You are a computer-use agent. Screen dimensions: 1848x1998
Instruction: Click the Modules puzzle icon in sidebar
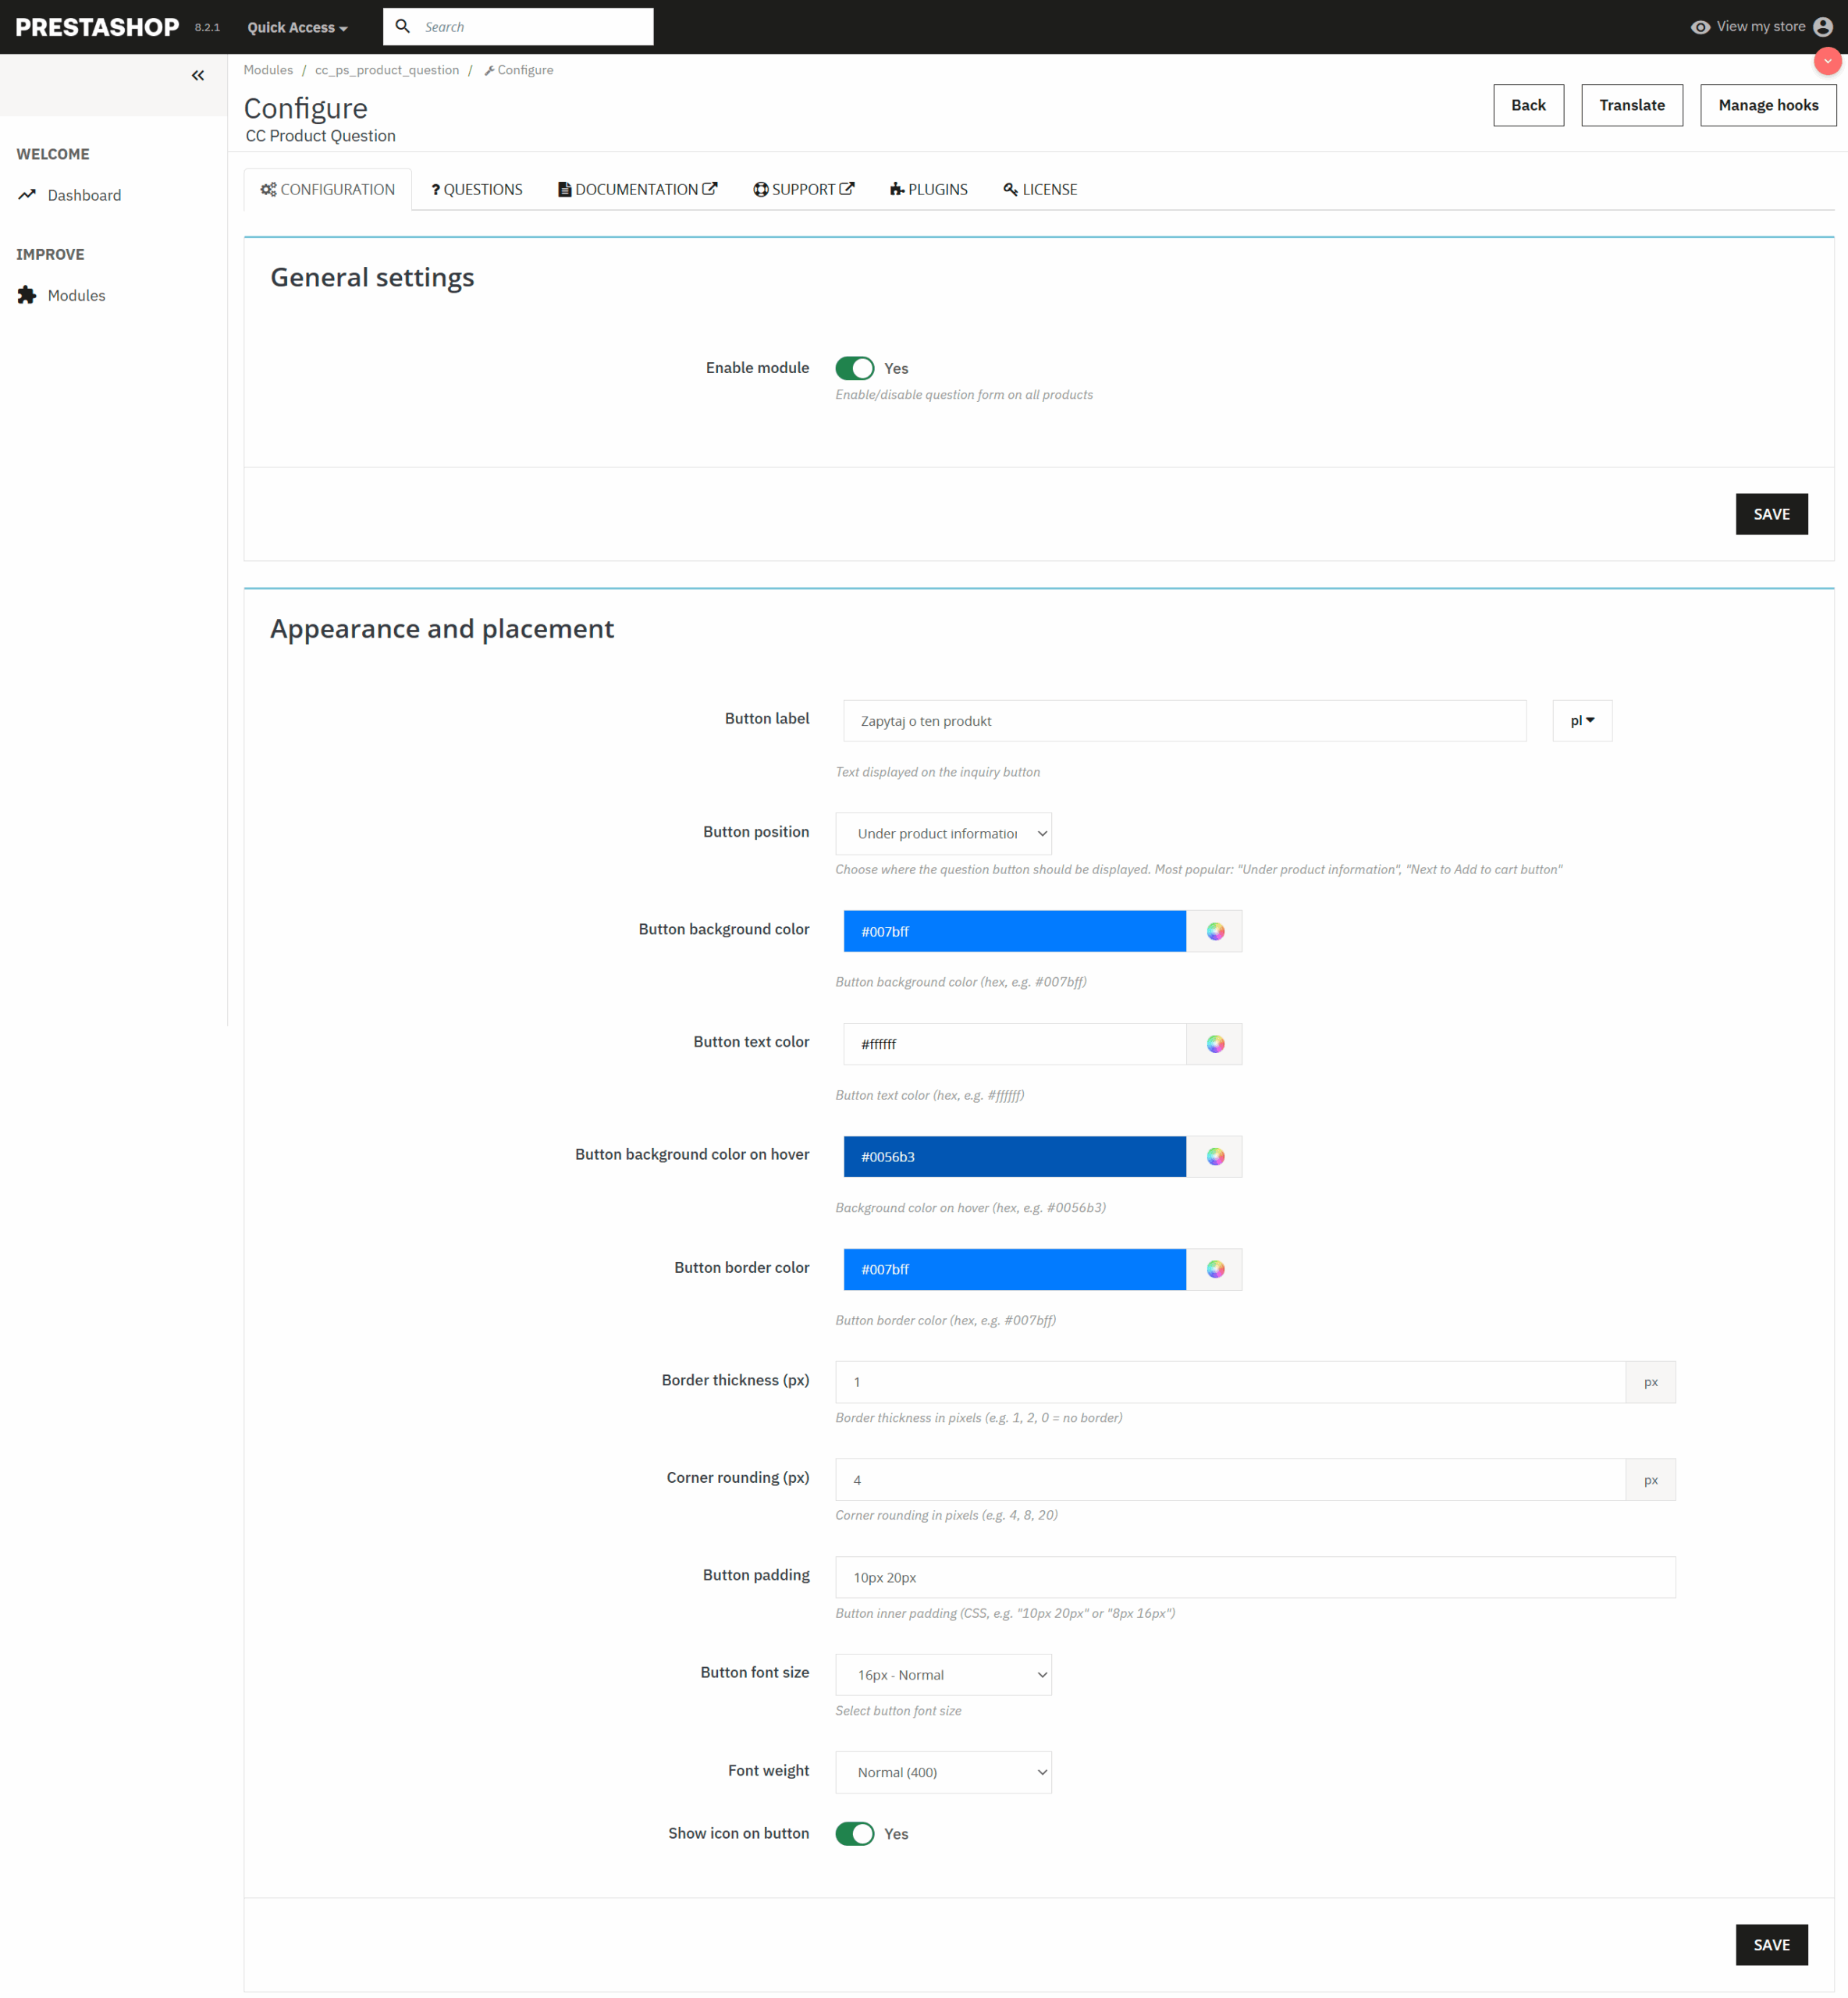pyautogui.click(x=27, y=295)
